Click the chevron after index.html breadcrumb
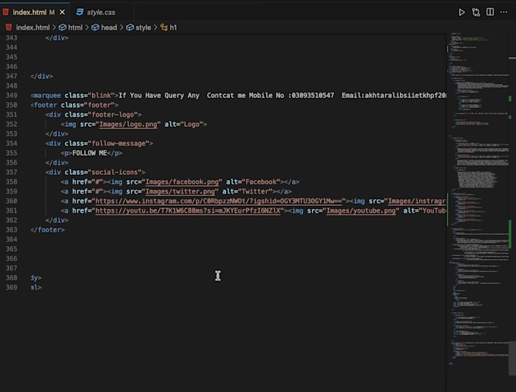Viewport: 516px width, 392px height. tap(54, 27)
